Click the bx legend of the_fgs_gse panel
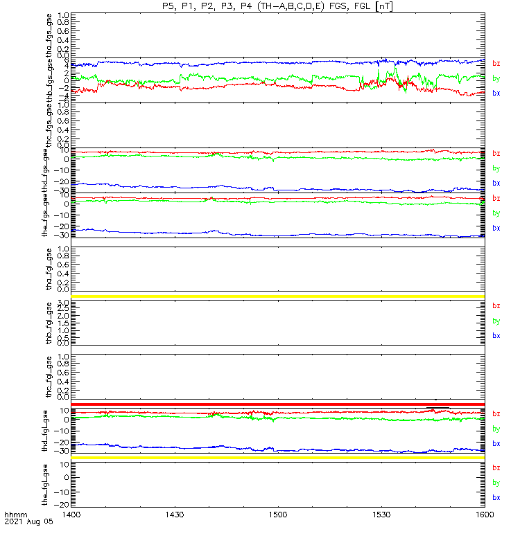This screenshot has height=554, width=520. coord(496,229)
